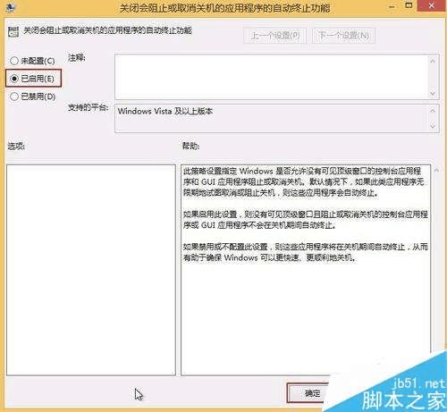
Task: Click the down arrow of the comment box scrollbar
Action: pyautogui.click(x=433, y=93)
